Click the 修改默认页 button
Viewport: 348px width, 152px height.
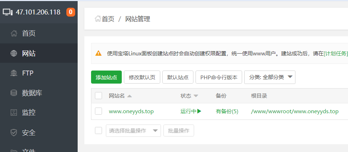coord(142,77)
